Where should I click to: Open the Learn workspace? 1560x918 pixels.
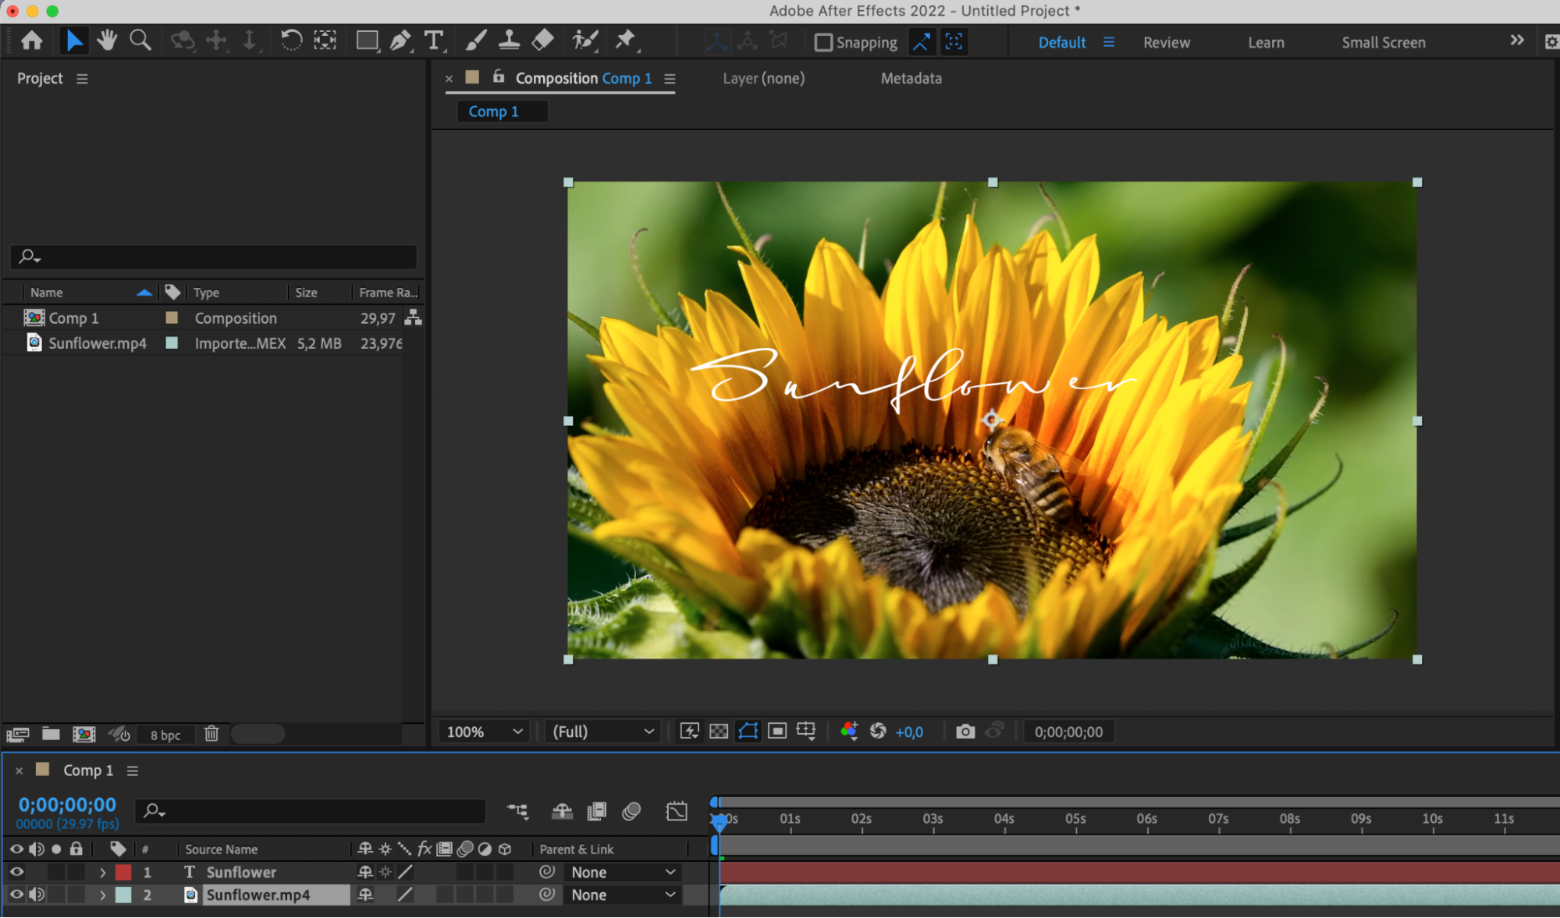pos(1265,42)
